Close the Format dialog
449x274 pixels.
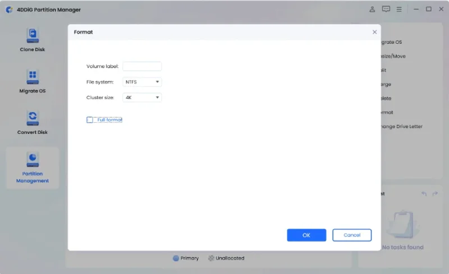pyautogui.click(x=374, y=32)
